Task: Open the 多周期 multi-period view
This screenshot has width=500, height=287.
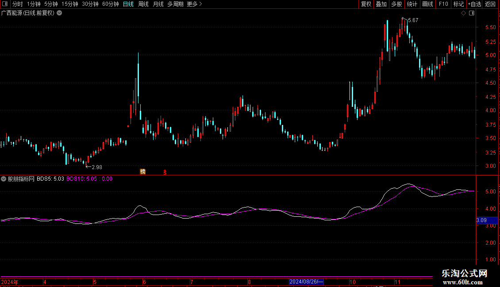Action: tap(175, 4)
